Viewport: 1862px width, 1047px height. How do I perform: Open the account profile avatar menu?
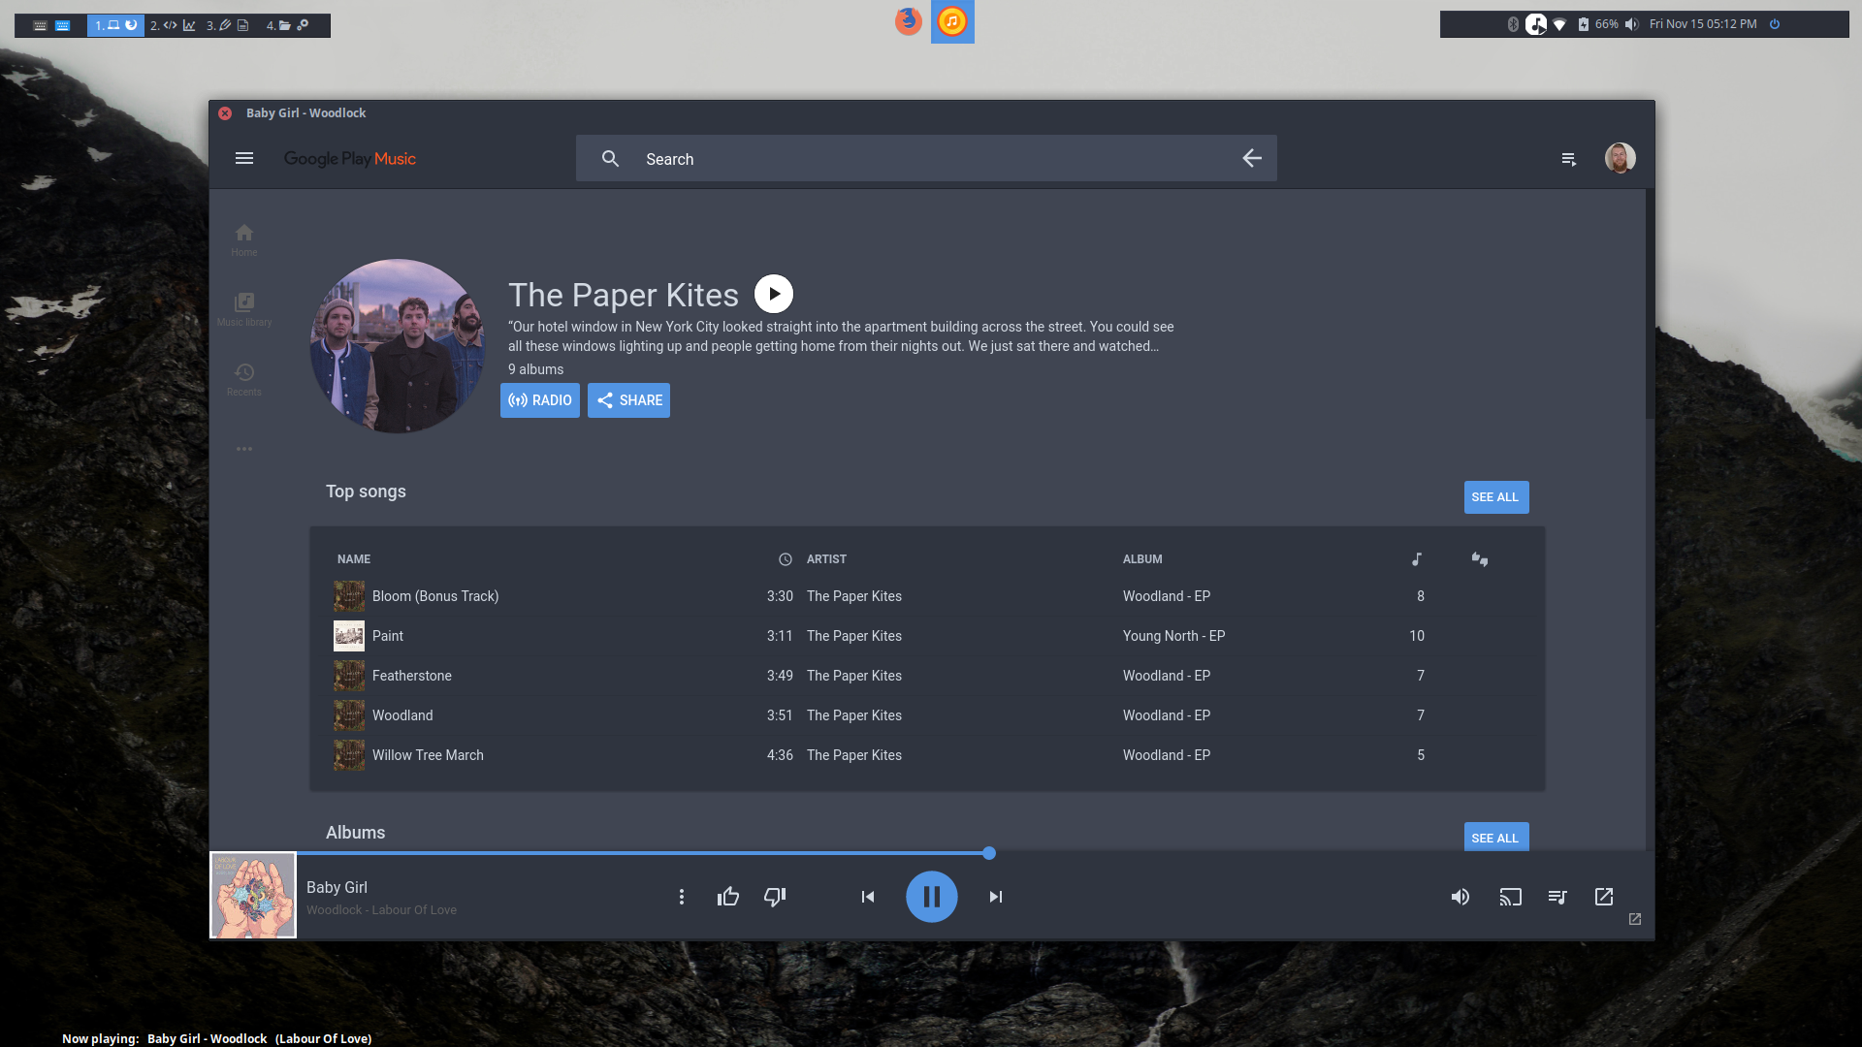[x=1620, y=158]
